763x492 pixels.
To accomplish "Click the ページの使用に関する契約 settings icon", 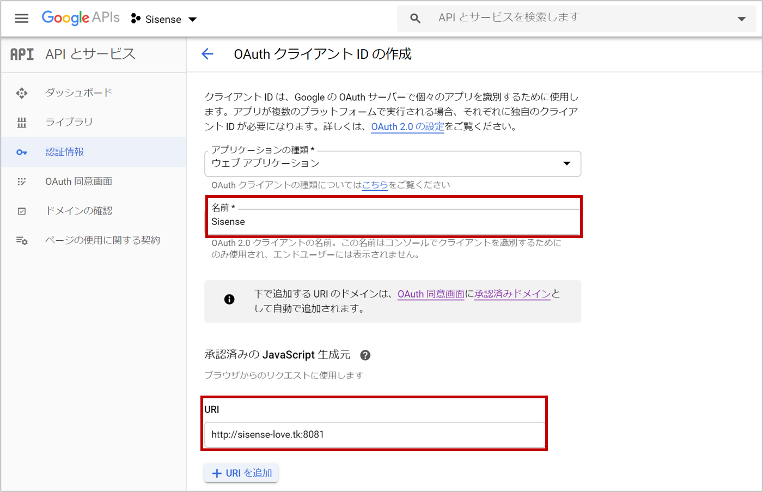I will pyautogui.click(x=22, y=240).
